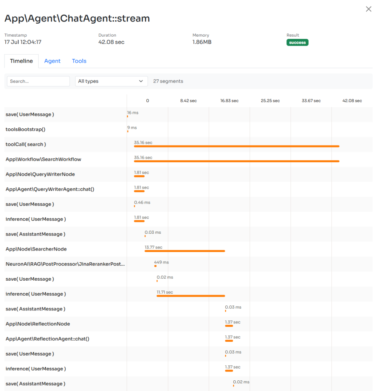Switch to the Tools tab
The image size is (377, 391).
pos(79,61)
